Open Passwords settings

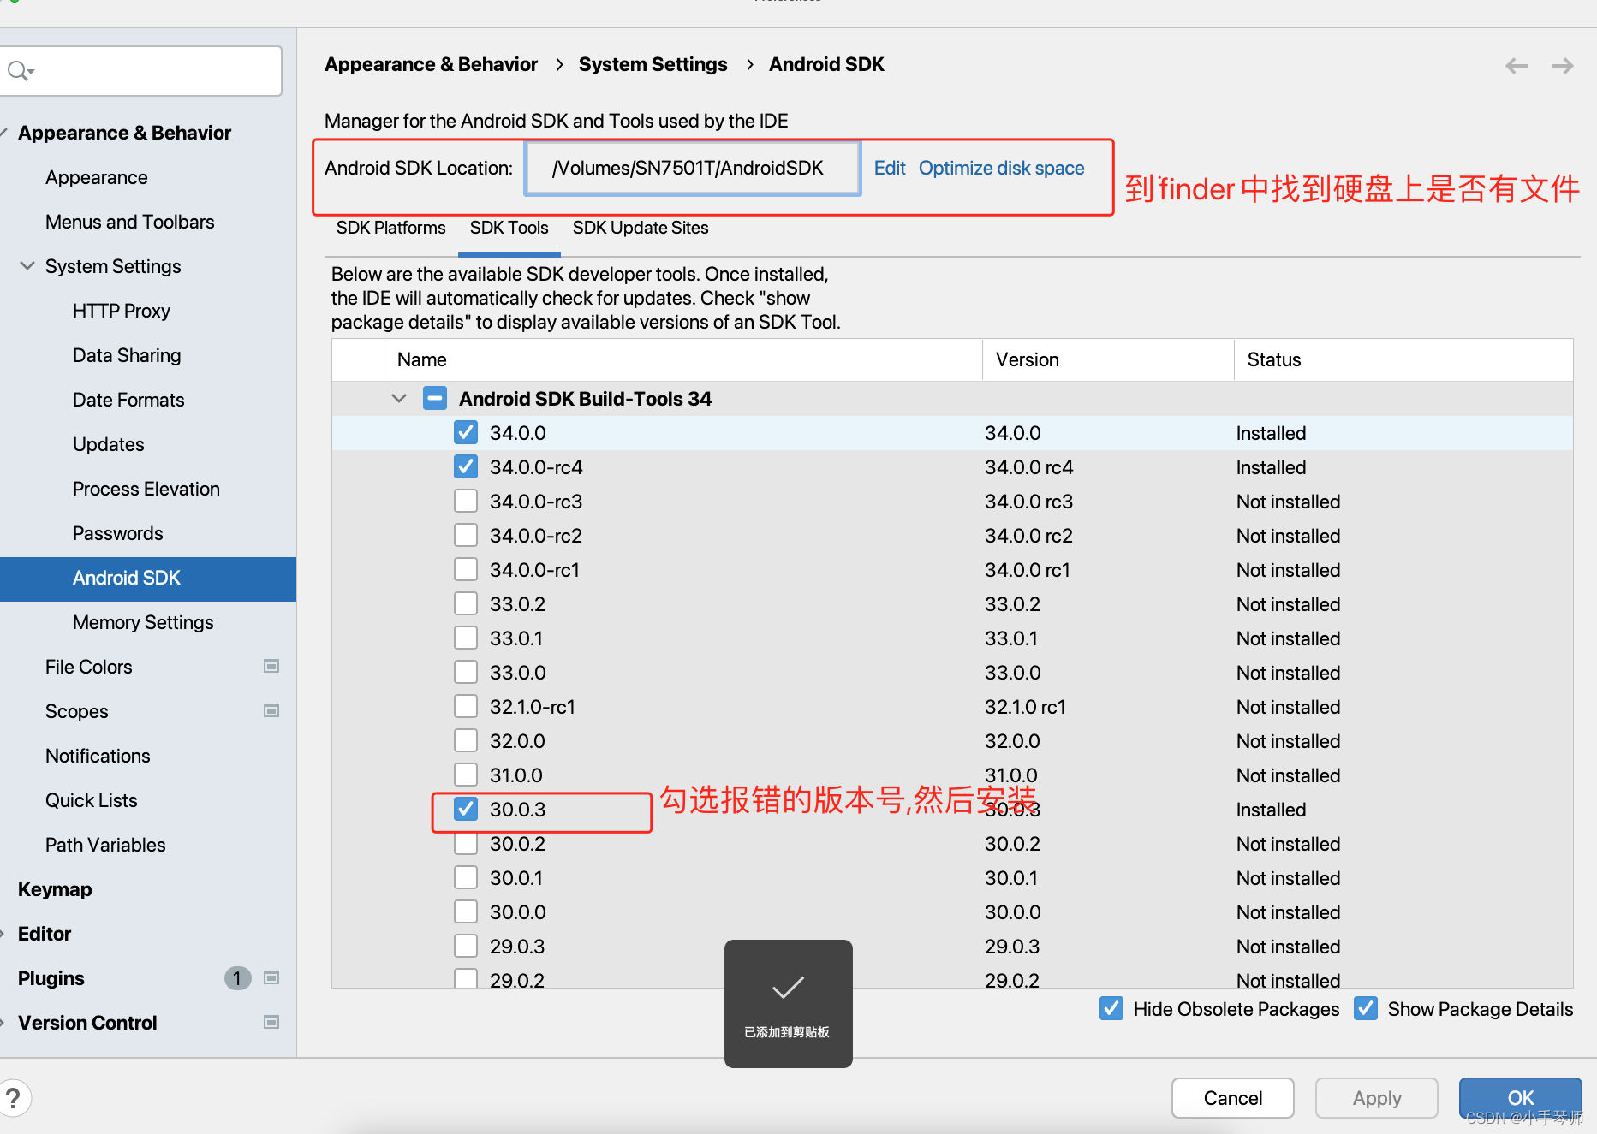pyautogui.click(x=118, y=533)
